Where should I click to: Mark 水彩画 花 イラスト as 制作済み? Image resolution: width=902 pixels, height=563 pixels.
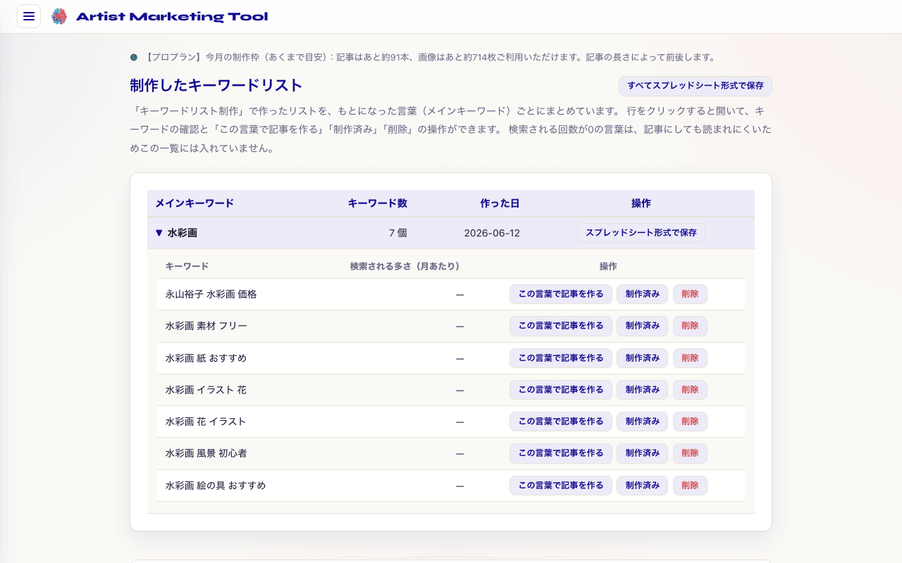tap(643, 422)
